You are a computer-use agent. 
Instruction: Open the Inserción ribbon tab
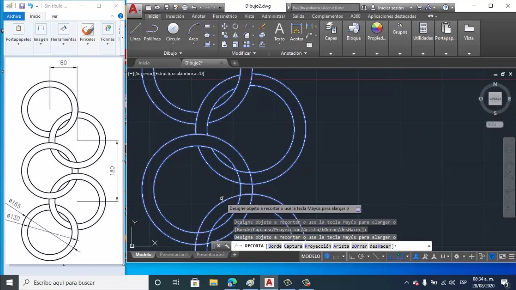pos(175,16)
